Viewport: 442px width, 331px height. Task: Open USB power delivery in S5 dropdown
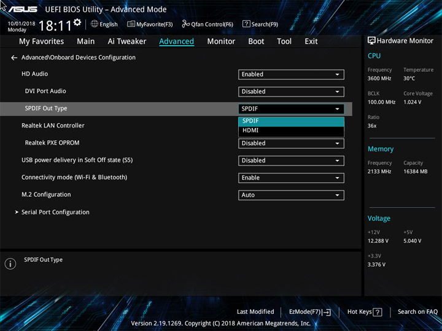(x=291, y=161)
